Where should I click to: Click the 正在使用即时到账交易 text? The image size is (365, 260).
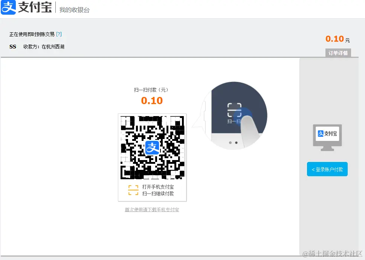32,34
